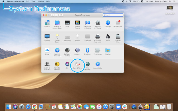Image resolution: width=178 pixels, height=111 pixels.
Task: Open Time Machine preferences
Action: (x=88, y=66)
